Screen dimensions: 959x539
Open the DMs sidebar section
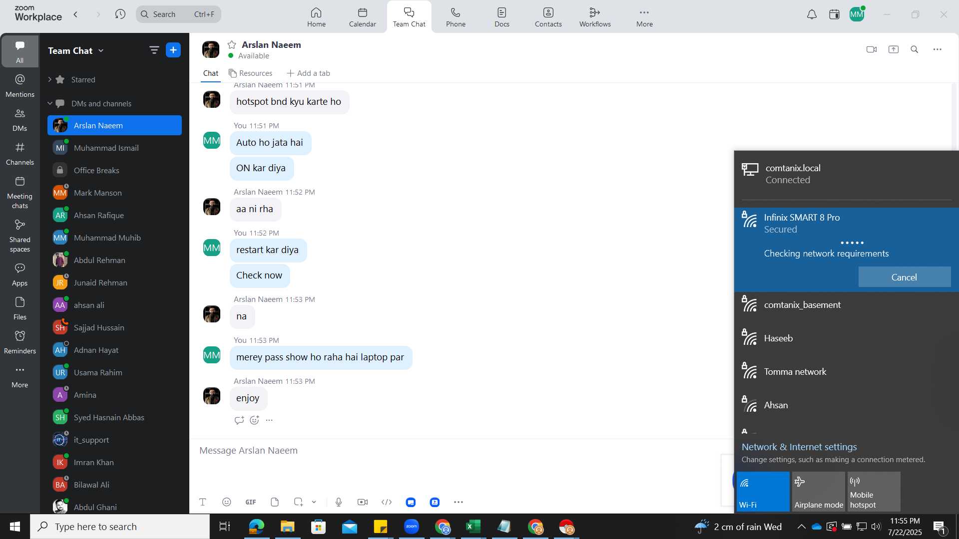pyautogui.click(x=20, y=120)
